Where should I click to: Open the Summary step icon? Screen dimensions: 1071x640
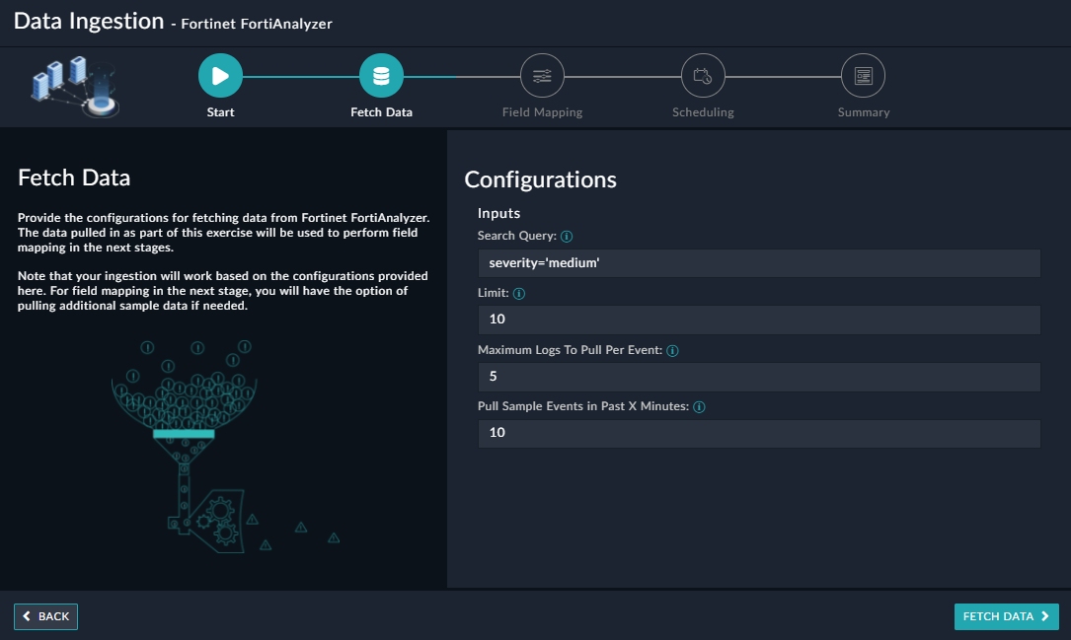[x=863, y=75]
